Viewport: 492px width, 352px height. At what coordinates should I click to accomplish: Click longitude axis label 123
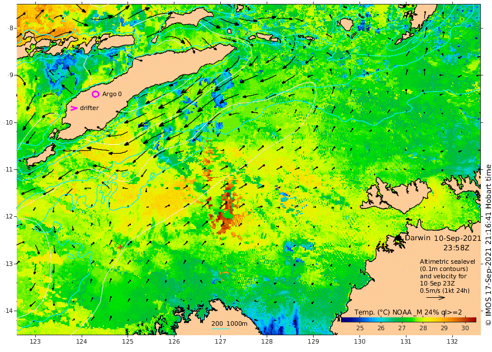[35, 341]
